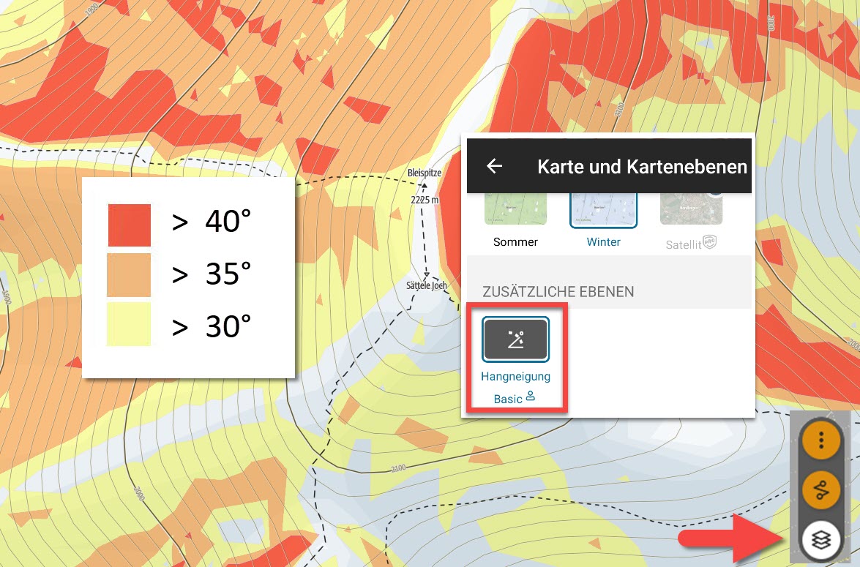Go back with the arrow in the Karte und Kartenebenen header
Screen dimensions: 860x567
coord(494,166)
